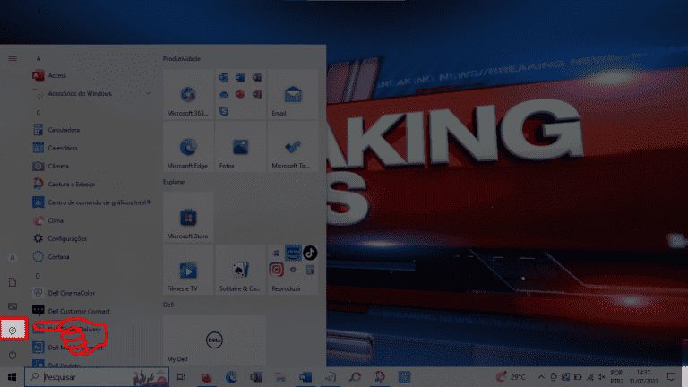This screenshot has height=387, width=688.
Task: Open the Reproduzir tile folder
Action: [292, 271]
